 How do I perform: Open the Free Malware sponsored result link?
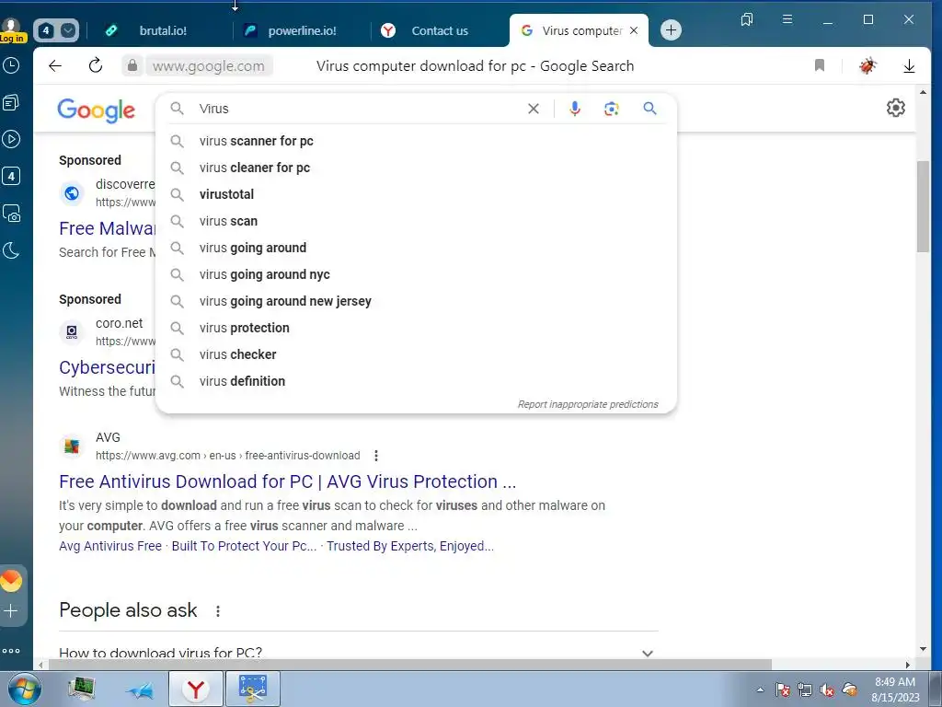(x=107, y=228)
